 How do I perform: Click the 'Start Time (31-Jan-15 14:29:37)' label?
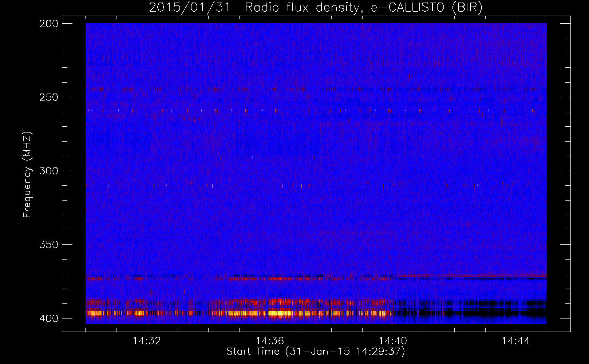pyautogui.click(x=316, y=352)
